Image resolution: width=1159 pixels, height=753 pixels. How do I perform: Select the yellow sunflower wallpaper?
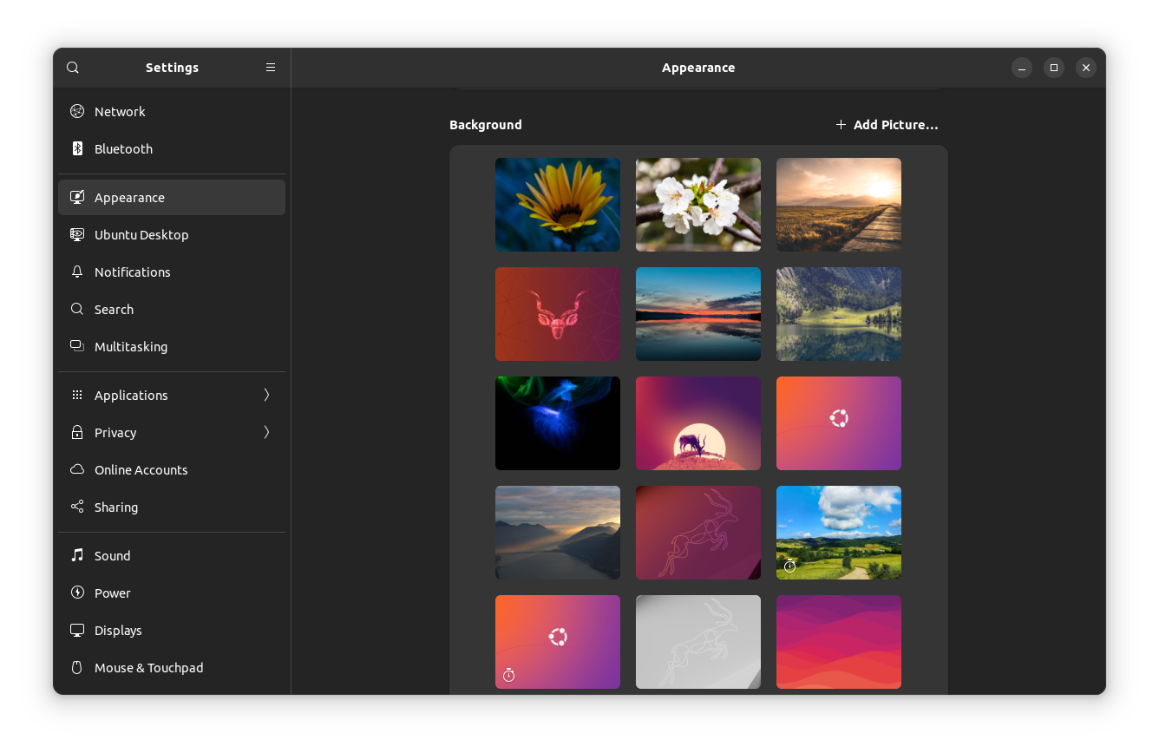(x=557, y=204)
